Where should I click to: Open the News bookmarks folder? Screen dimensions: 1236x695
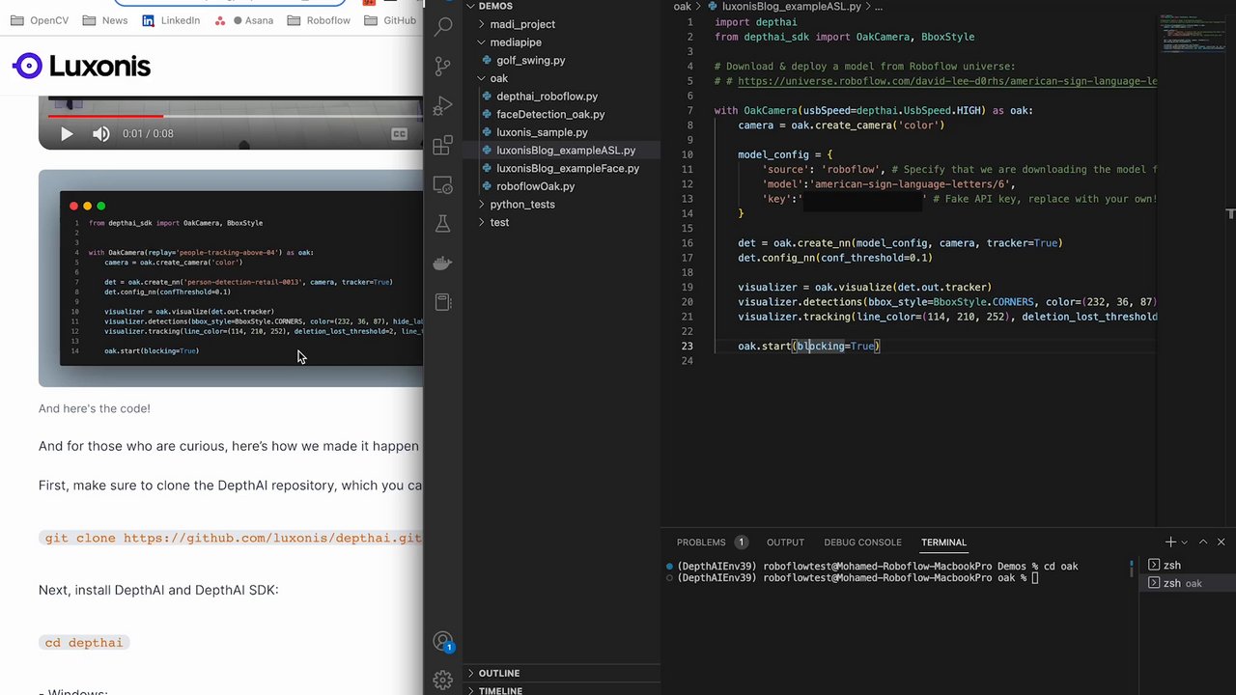pos(104,20)
